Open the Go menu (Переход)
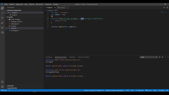 31,4
